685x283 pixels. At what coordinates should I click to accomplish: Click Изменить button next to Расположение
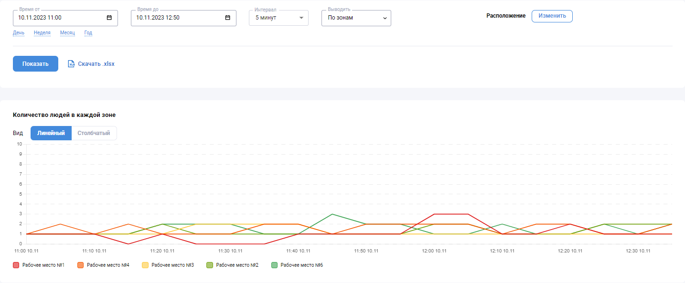point(552,16)
